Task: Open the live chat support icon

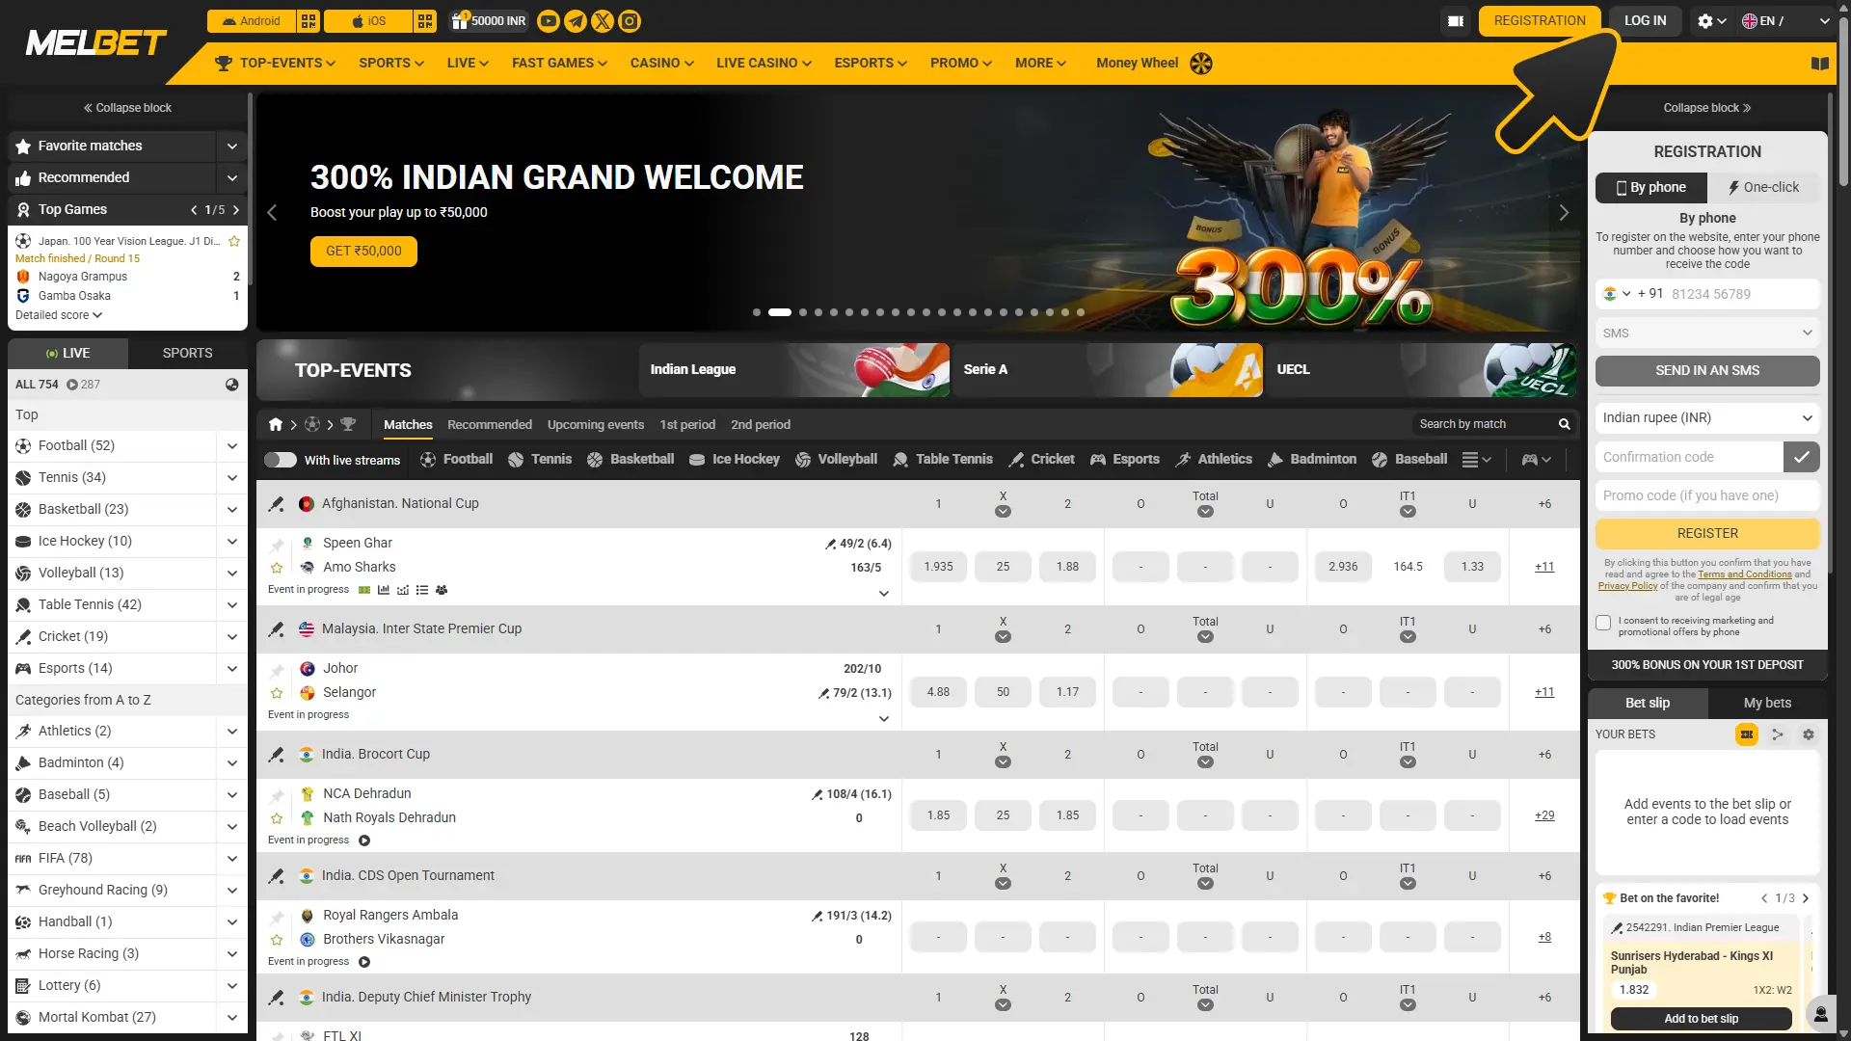Action: (1820, 1014)
